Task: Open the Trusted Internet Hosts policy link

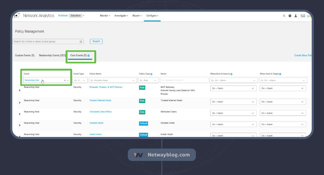Action: [100, 100]
